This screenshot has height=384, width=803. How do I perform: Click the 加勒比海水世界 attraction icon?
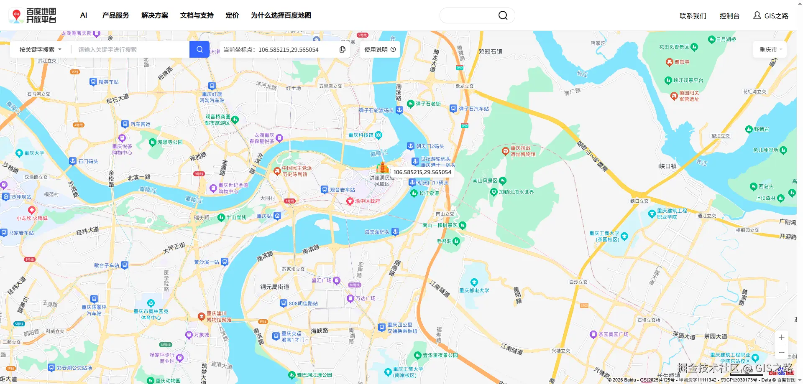(x=494, y=192)
